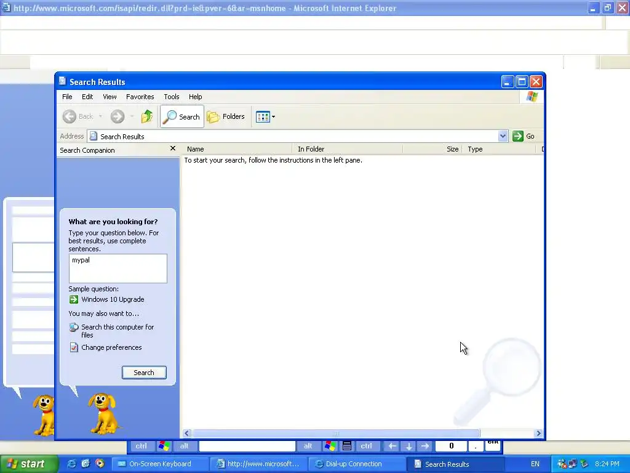Switch to http://www.microsoft taskbar button

click(259, 464)
